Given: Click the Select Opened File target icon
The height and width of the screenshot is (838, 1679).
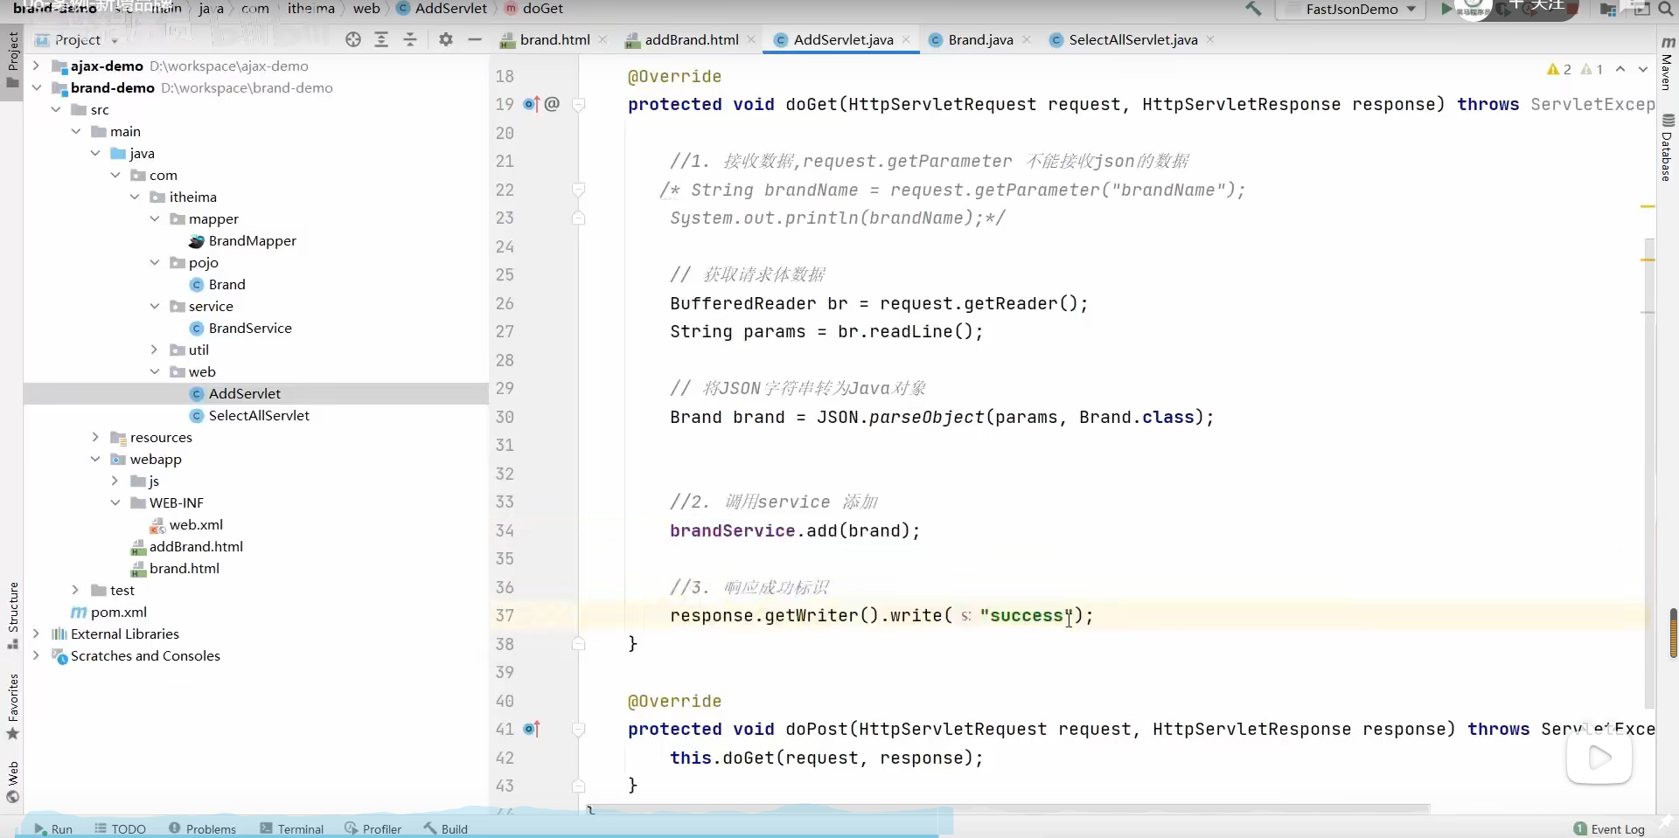Looking at the screenshot, I should (353, 39).
